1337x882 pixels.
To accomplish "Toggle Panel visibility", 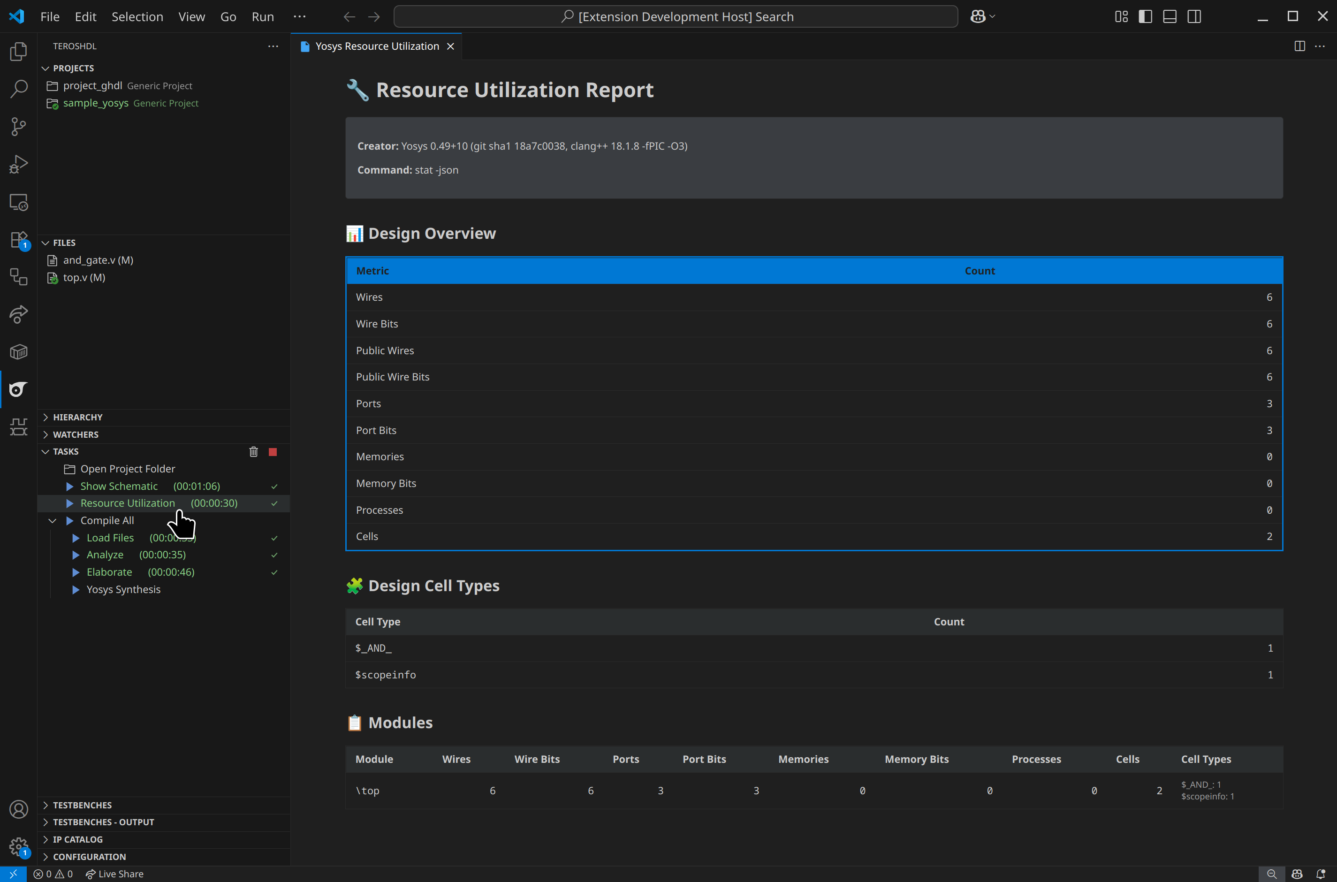I will [x=1170, y=16].
